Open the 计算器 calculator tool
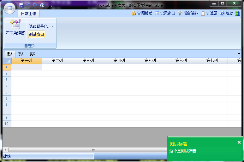 point(209,13)
